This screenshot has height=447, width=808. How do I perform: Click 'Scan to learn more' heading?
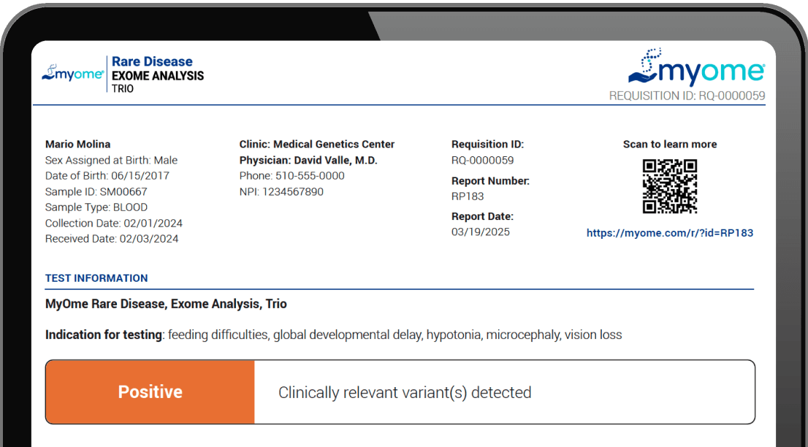click(x=670, y=144)
